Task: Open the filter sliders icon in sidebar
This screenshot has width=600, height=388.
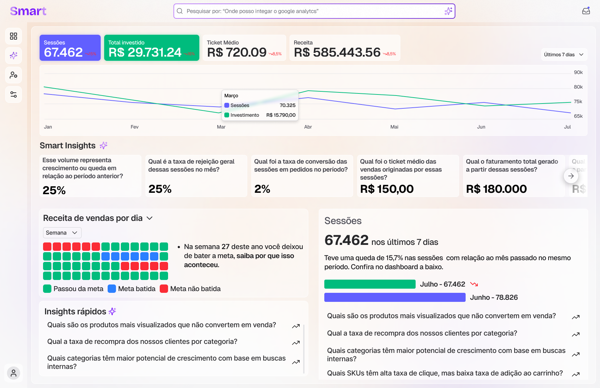Action: [14, 94]
